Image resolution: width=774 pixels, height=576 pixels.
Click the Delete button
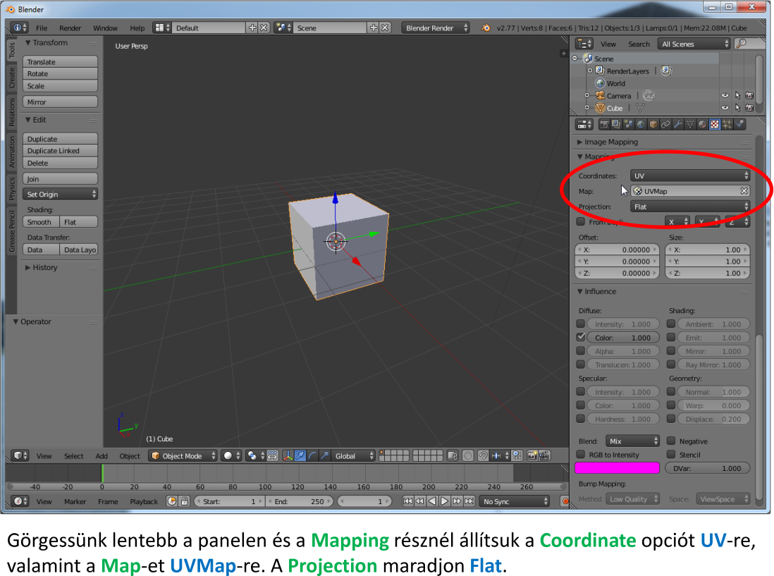[60, 163]
